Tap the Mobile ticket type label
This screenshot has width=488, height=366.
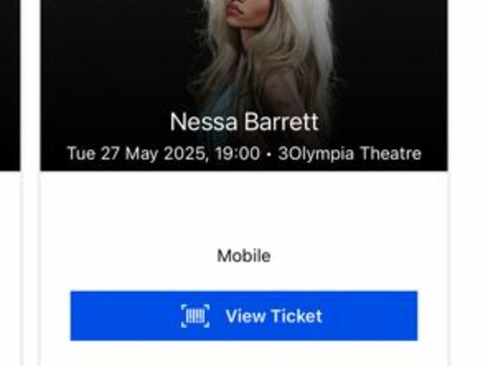point(244,256)
